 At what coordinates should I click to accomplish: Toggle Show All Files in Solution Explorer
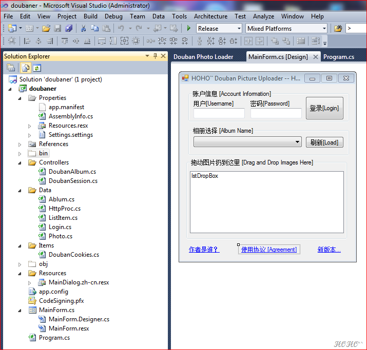25,68
